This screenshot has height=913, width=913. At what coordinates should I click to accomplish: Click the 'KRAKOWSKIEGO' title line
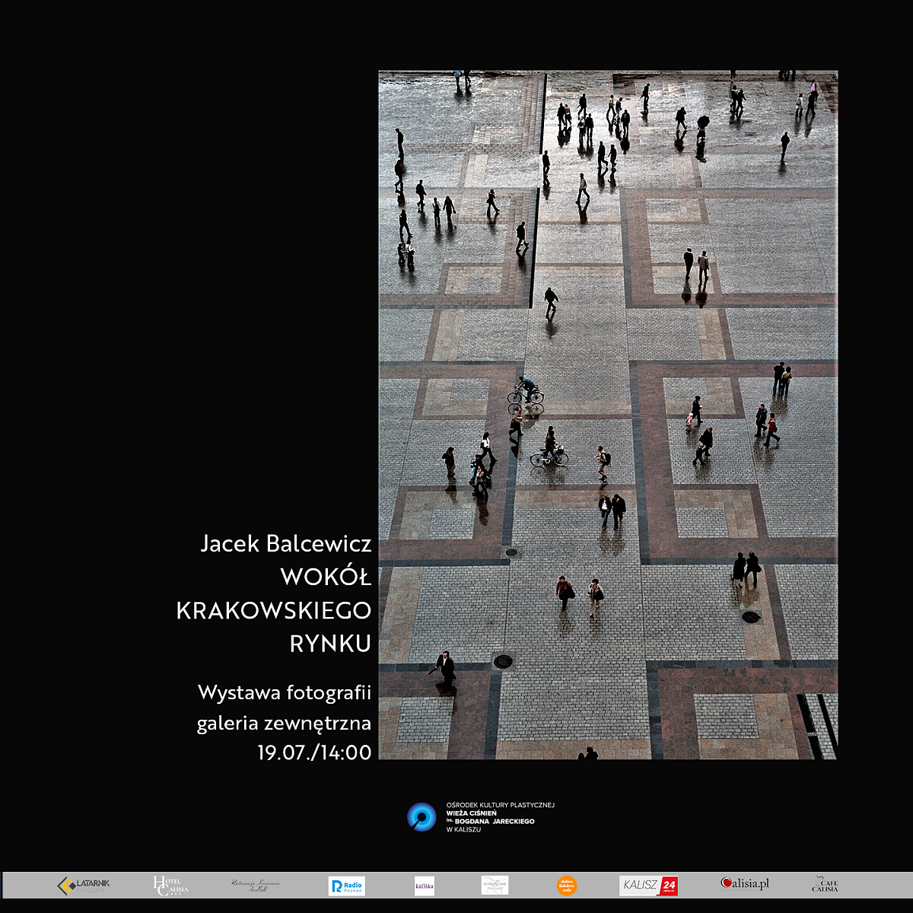[274, 610]
